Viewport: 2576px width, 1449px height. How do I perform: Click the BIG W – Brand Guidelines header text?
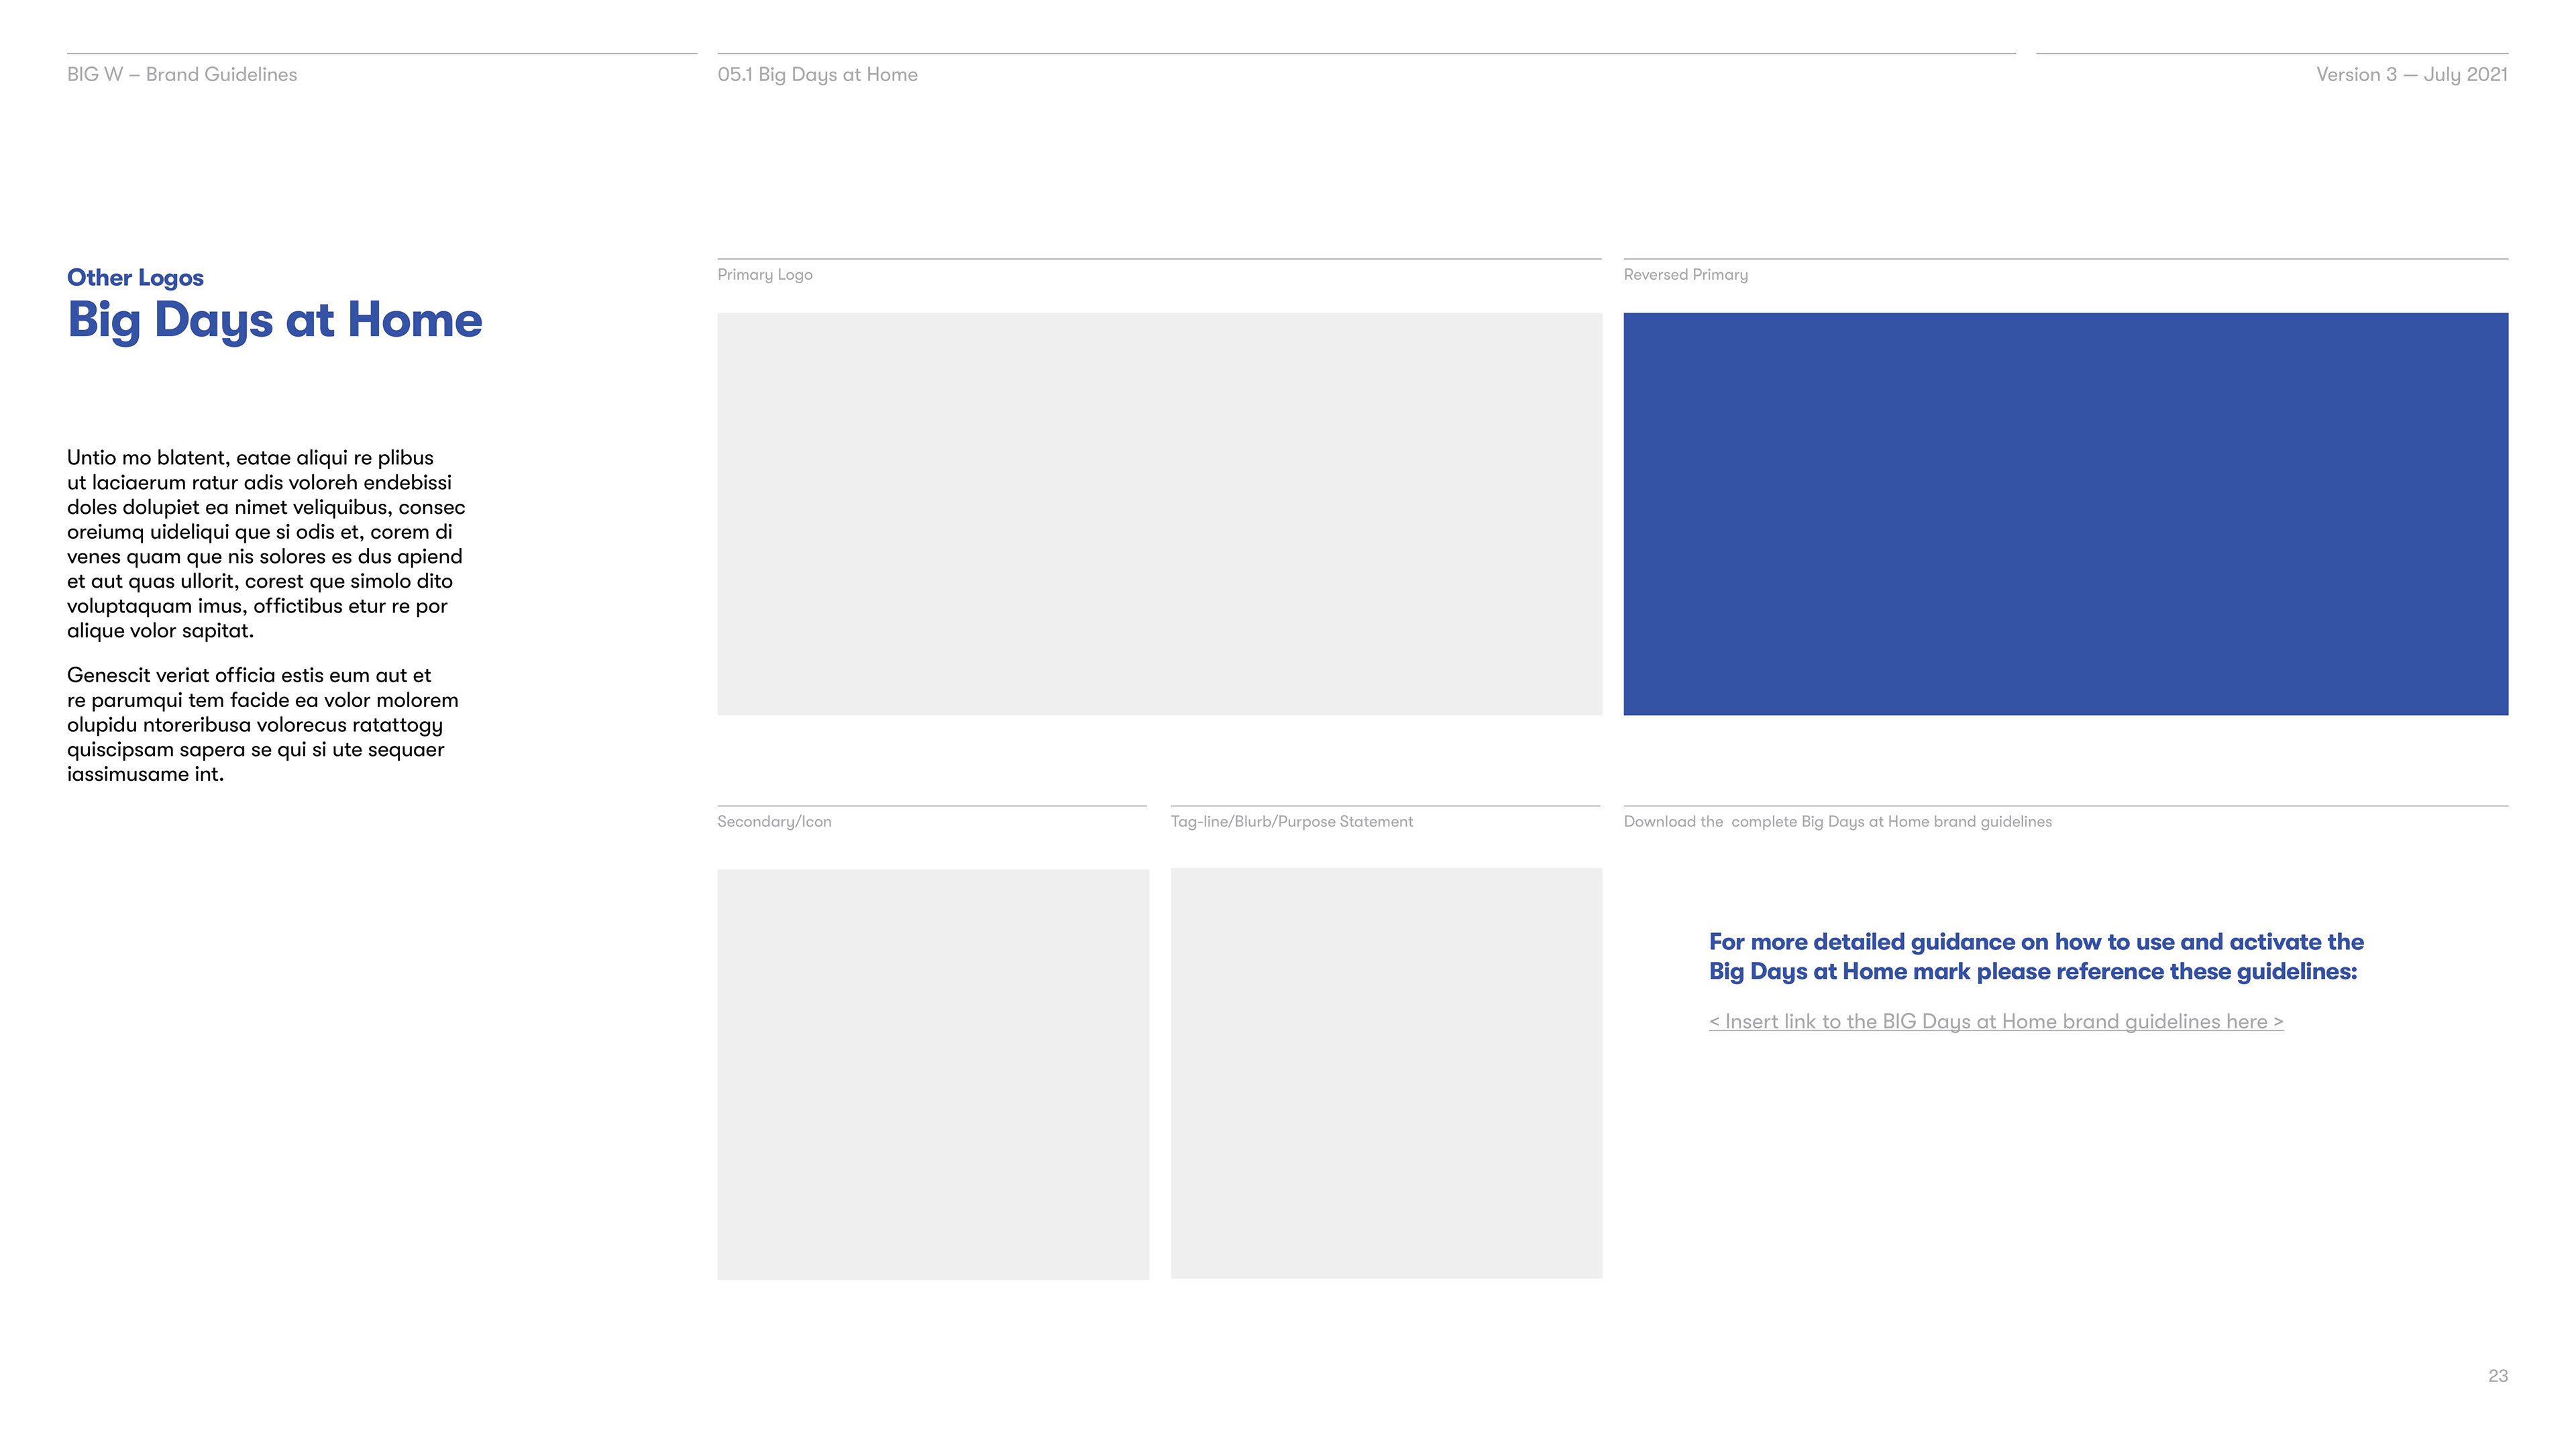[182, 74]
